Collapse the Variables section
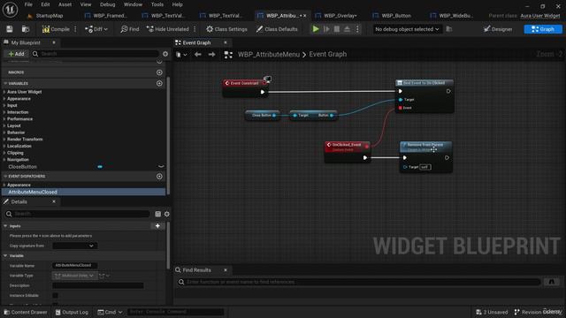This screenshot has width=566, height=318. (x=5, y=83)
